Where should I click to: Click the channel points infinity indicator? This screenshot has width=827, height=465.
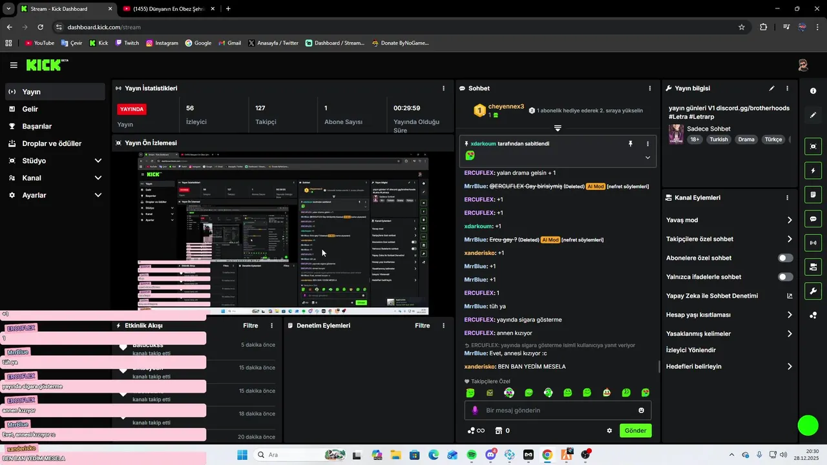(x=476, y=431)
